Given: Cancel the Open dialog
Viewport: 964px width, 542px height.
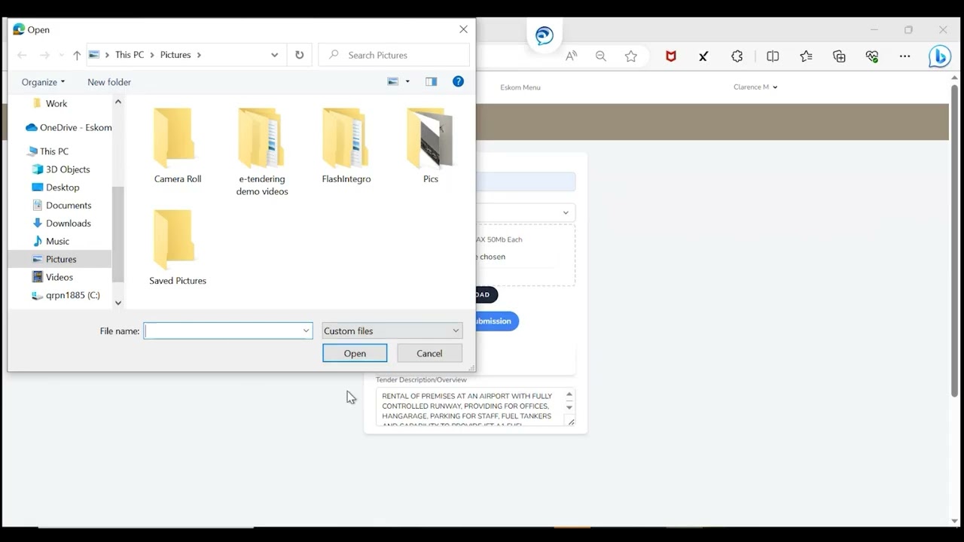Looking at the screenshot, I should [429, 353].
